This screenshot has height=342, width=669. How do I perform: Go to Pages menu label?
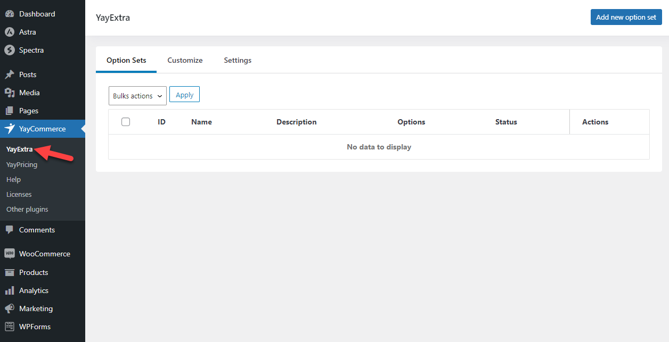click(29, 111)
